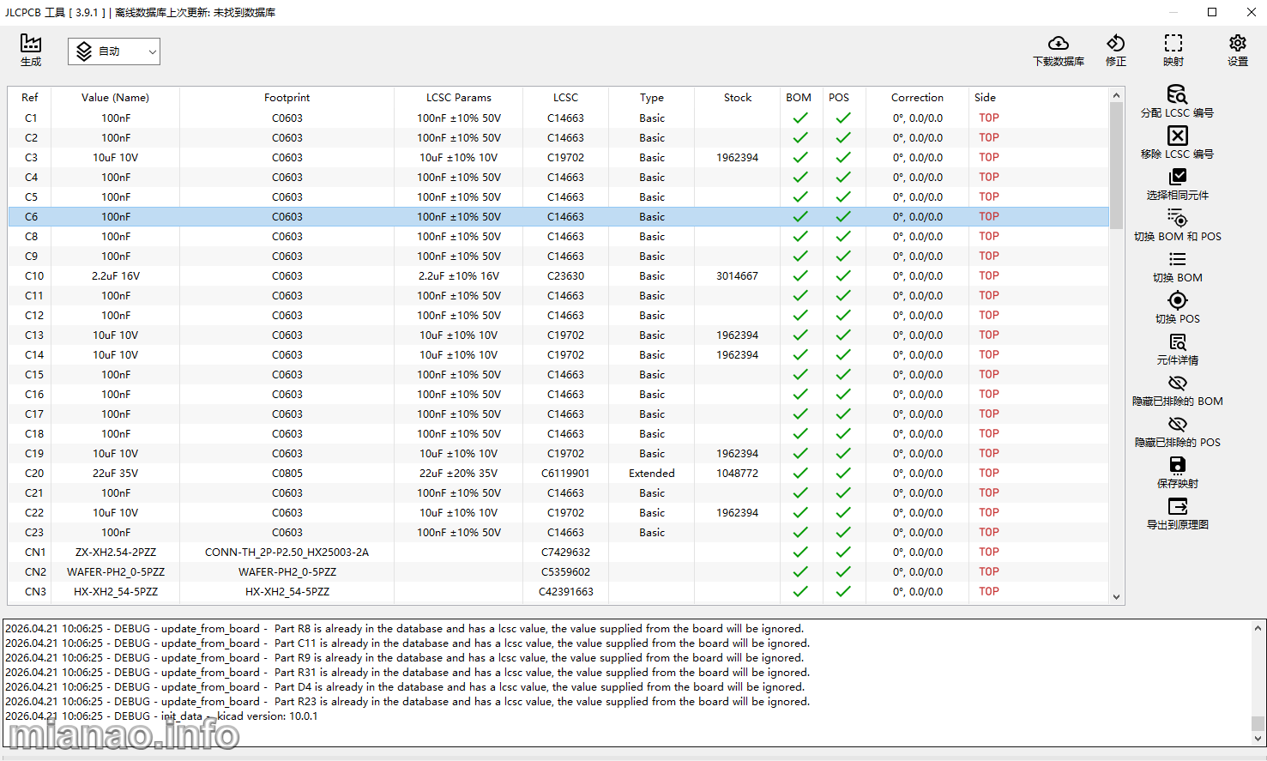
Task: Click the parts table scroll down arrow
Action: [x=1116, y=597]
